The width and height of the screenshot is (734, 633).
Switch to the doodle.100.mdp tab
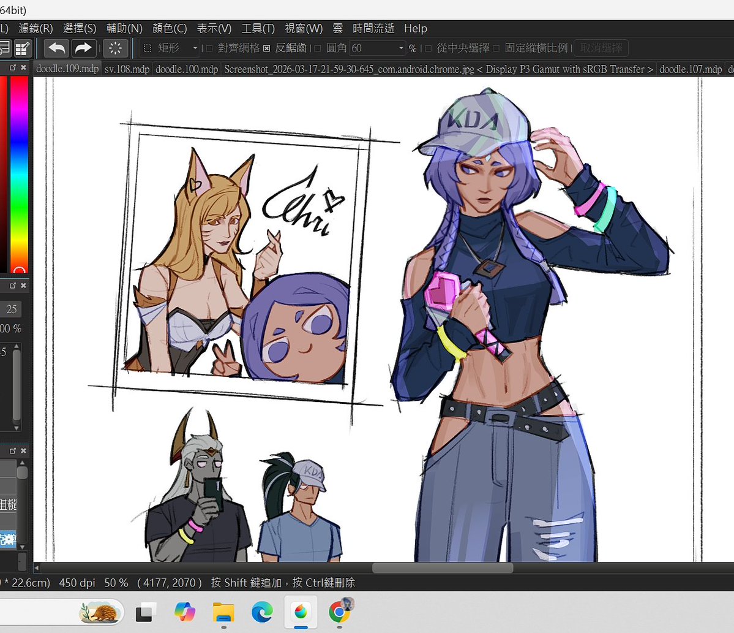187,69
